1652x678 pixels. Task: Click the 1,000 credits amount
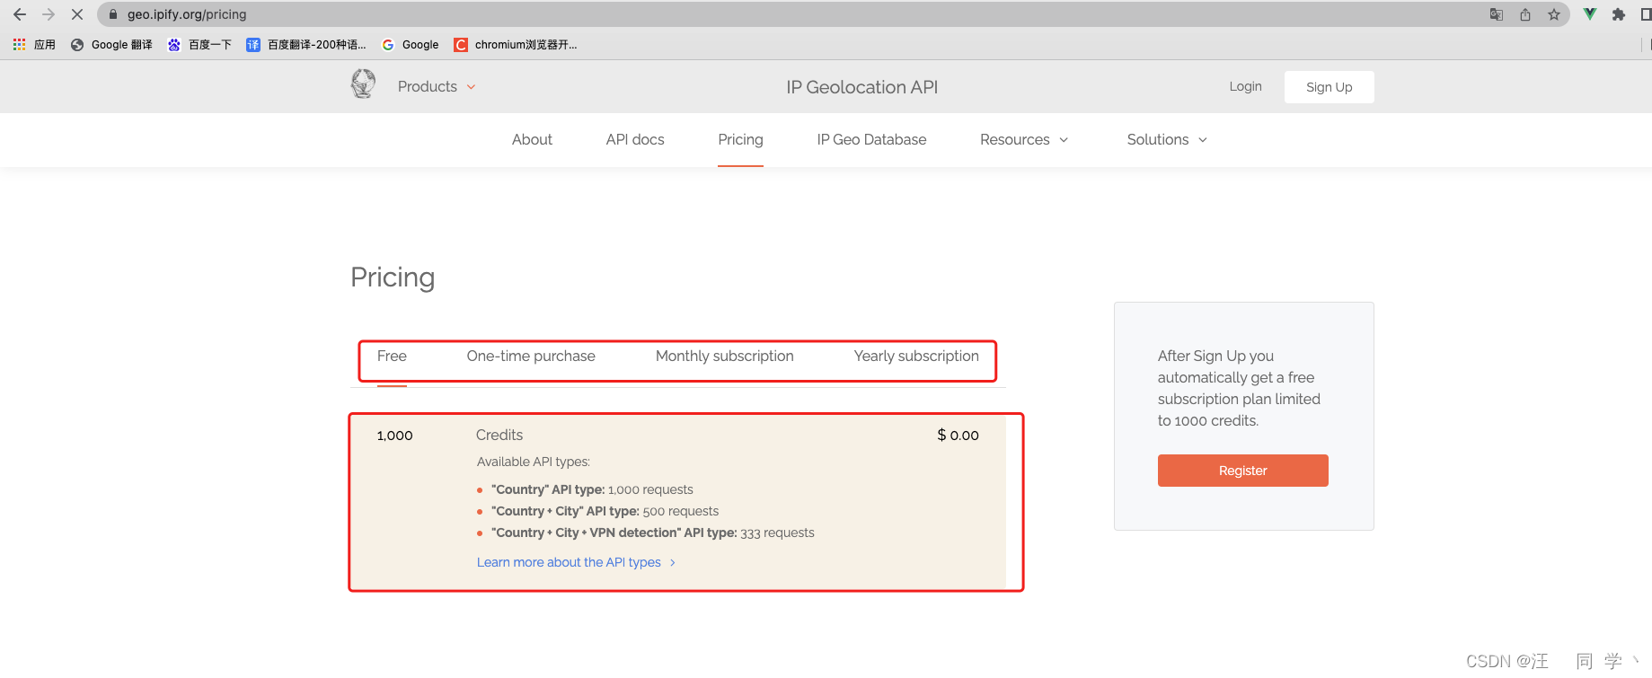394,436
